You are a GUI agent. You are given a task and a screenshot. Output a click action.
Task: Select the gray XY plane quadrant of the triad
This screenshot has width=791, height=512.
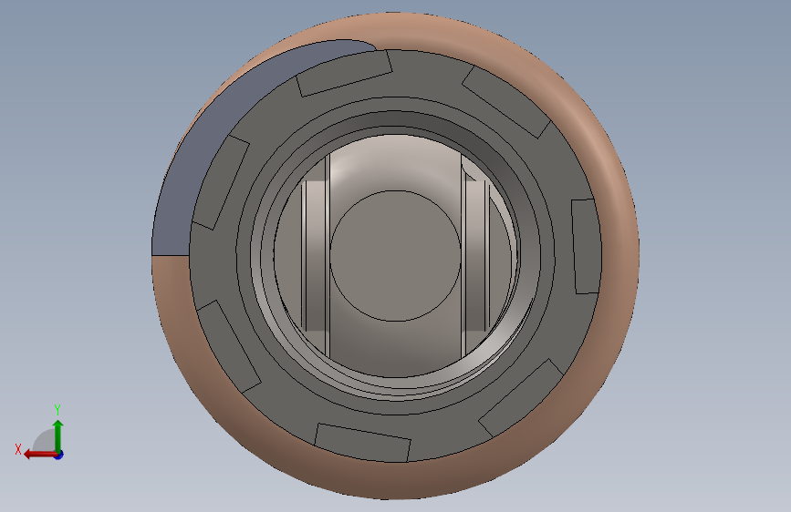[46, 440]
